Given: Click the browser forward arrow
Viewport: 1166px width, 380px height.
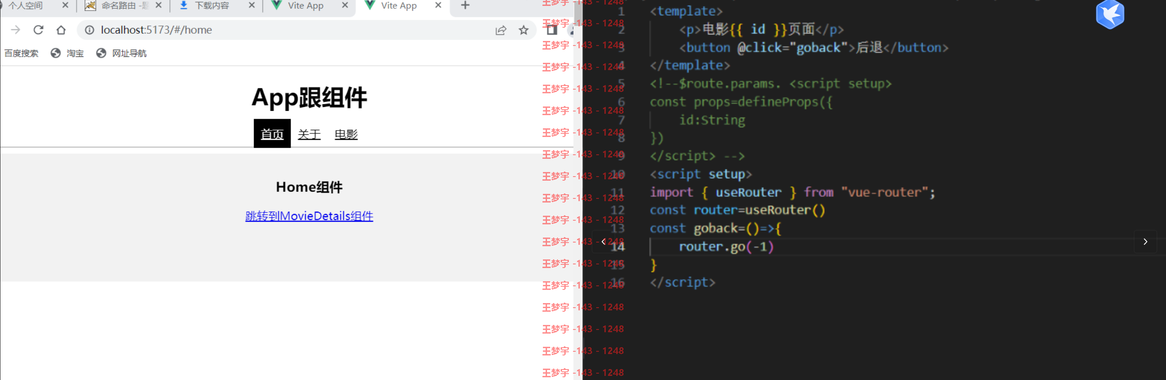Looking at the screenshot, I should pos(15,30).
